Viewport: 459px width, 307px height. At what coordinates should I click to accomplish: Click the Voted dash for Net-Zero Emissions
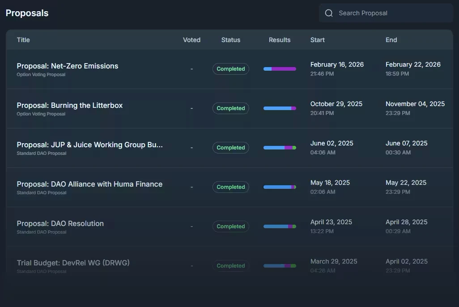(192, 69)
